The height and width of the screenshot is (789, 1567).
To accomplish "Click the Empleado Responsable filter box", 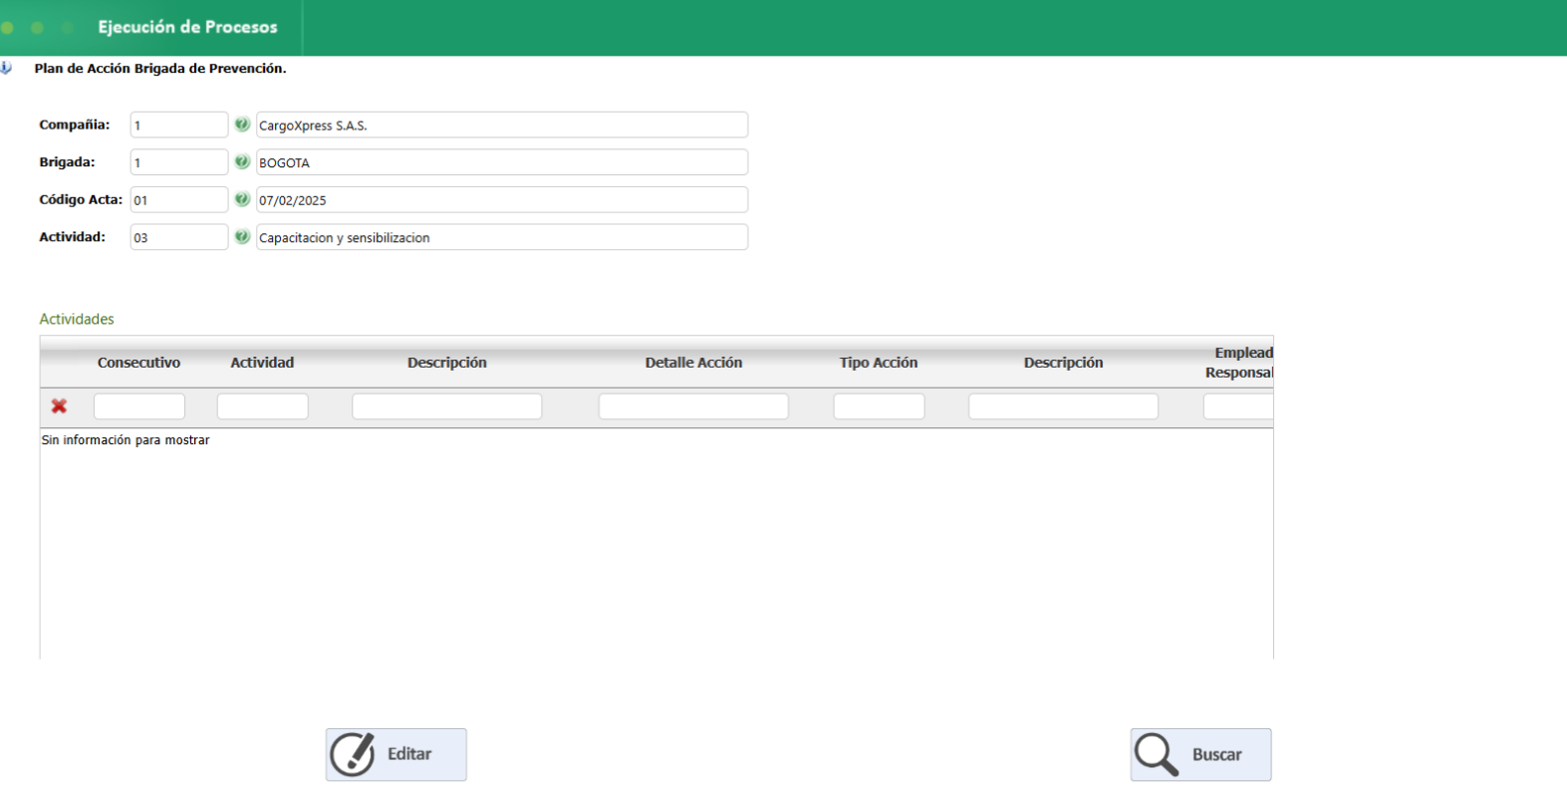I will click(1238, 406).
